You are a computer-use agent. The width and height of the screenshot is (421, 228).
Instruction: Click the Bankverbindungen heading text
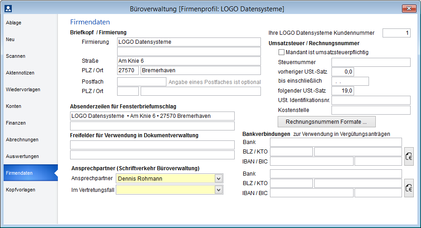click(266, 134)
